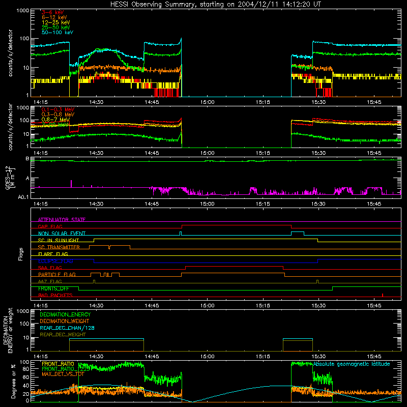Click the bad packets red spike marker
This screenshot has height=407, width=407.
(383, 295)
